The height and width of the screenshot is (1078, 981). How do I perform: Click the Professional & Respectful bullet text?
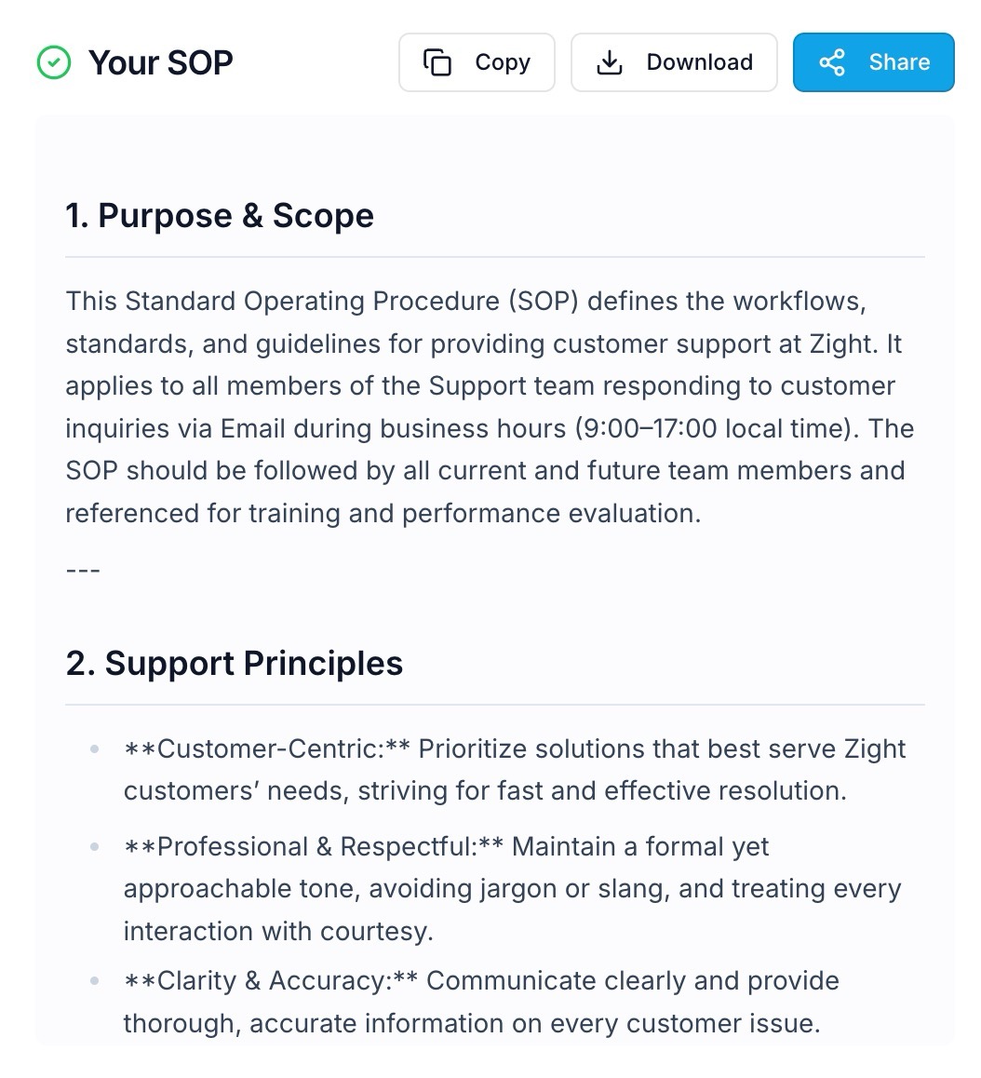[x=512, y=888]
